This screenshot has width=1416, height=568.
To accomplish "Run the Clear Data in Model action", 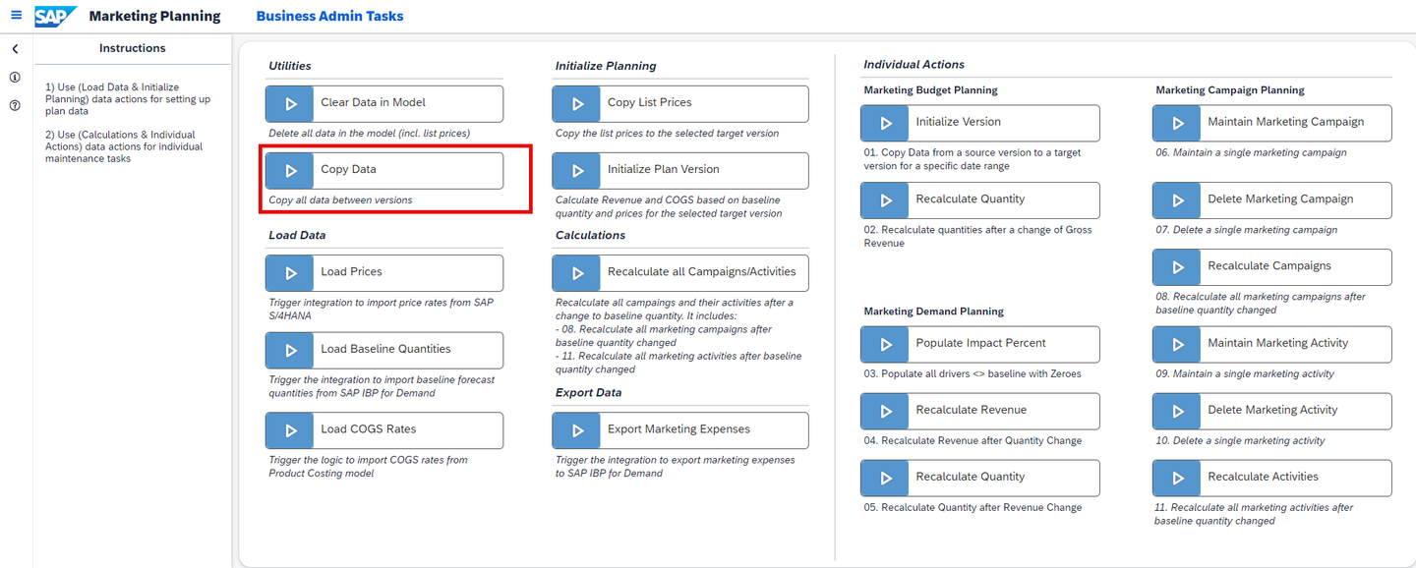I will [x=384, y=103].
